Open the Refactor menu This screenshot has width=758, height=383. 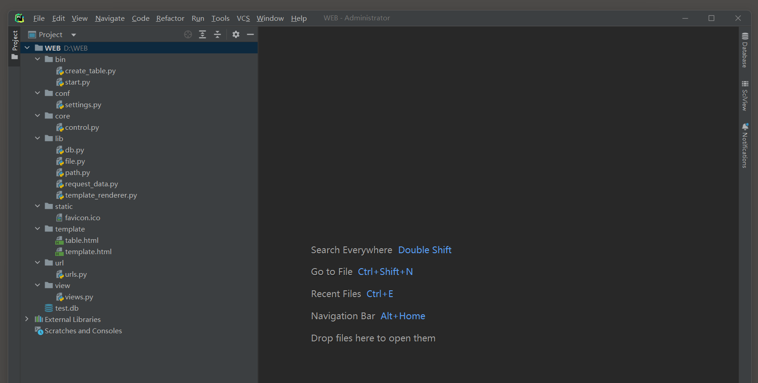coord(170,18)
